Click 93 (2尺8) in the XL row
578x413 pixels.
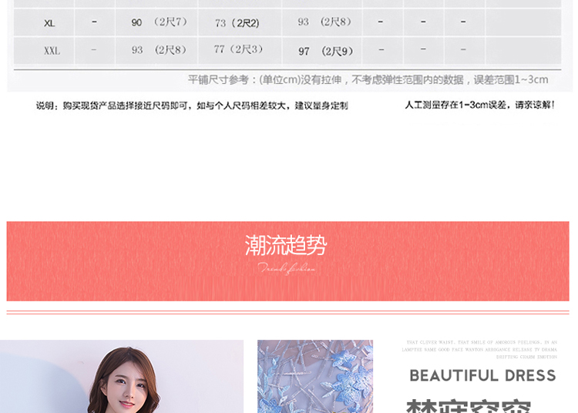pos(324,22)
